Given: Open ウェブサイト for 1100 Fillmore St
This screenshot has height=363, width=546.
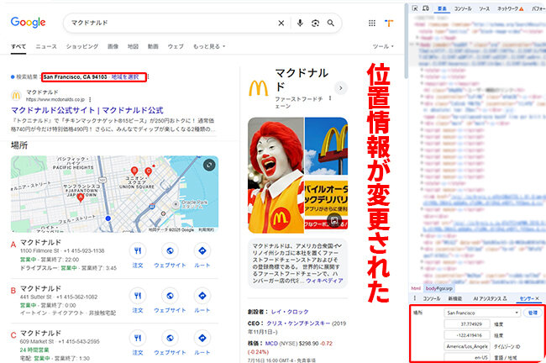Looking at the screenshot, I should pyautogui.click(x=170, y=250).
